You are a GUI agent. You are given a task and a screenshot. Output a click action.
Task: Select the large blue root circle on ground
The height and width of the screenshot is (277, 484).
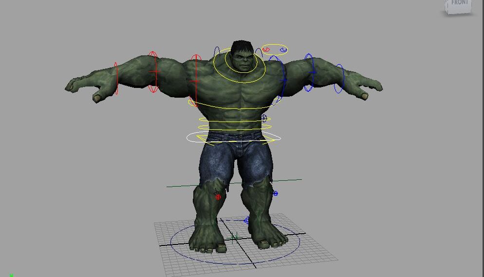235,242
